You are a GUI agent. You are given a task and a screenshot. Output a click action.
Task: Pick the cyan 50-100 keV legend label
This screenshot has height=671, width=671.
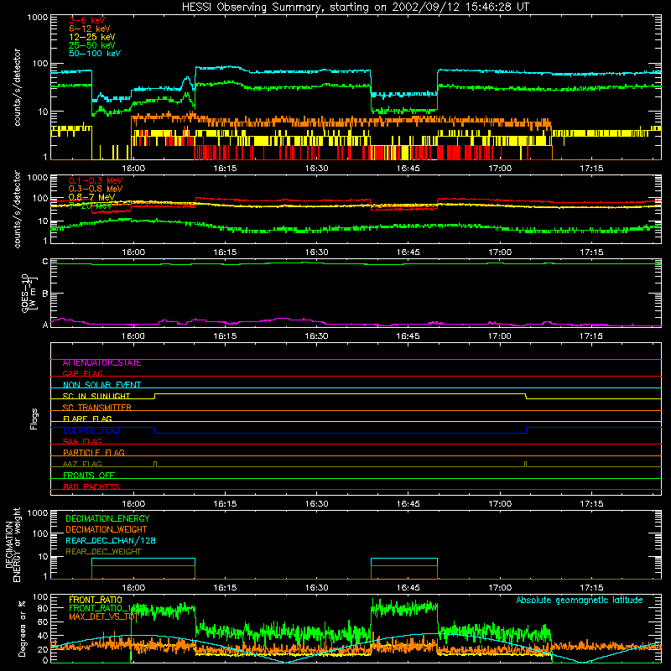pyautogui.click(x=95, y=54)
